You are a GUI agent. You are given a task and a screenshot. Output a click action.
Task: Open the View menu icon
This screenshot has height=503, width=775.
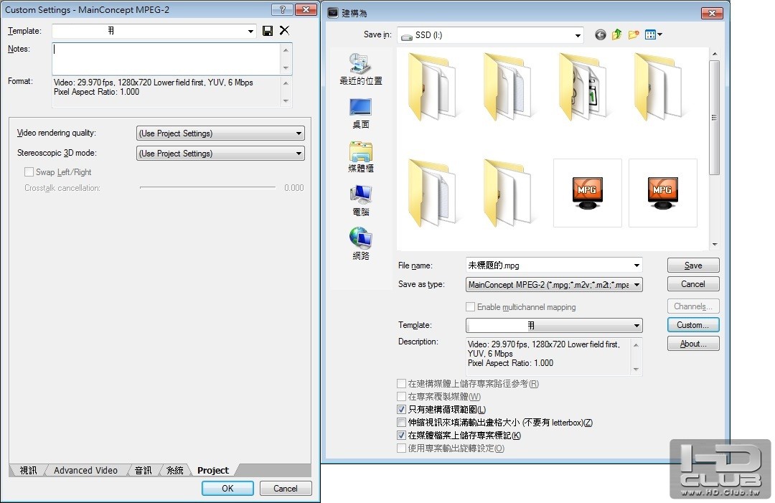click(654, 34)
